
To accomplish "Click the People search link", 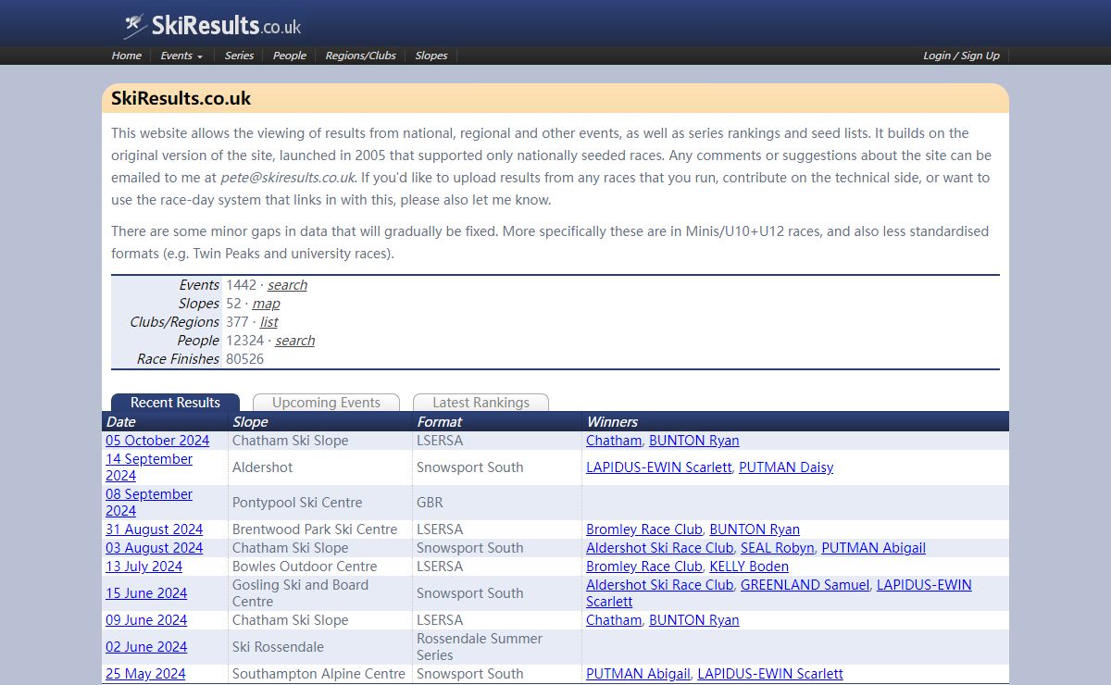I will point(294,341).
